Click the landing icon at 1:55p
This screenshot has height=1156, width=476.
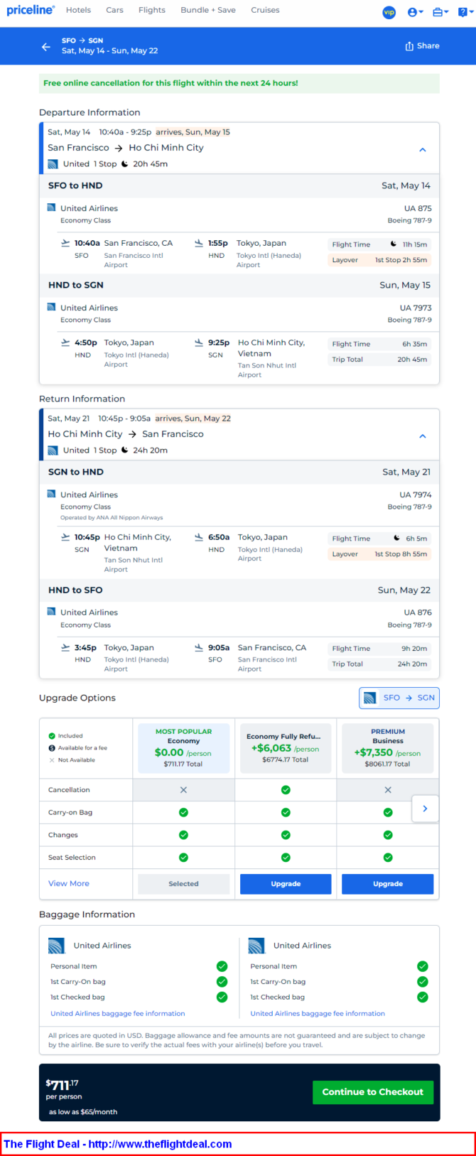pos(199,243)
